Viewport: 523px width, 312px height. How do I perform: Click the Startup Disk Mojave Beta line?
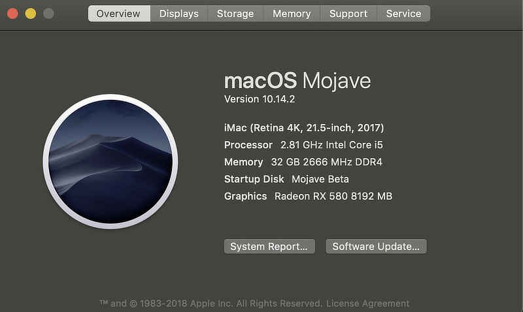286,179
